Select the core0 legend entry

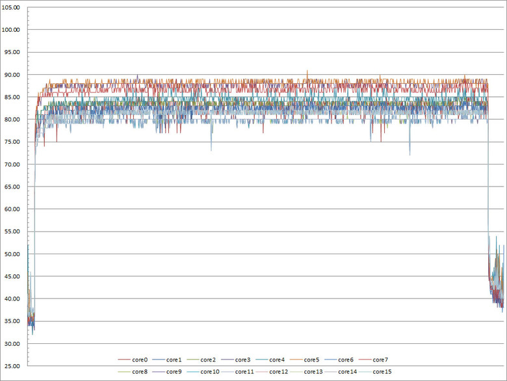click(x=133, y=360)
